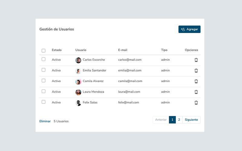Select page 1 in pagination
The image size is (242, 151).
click(172, 120)
